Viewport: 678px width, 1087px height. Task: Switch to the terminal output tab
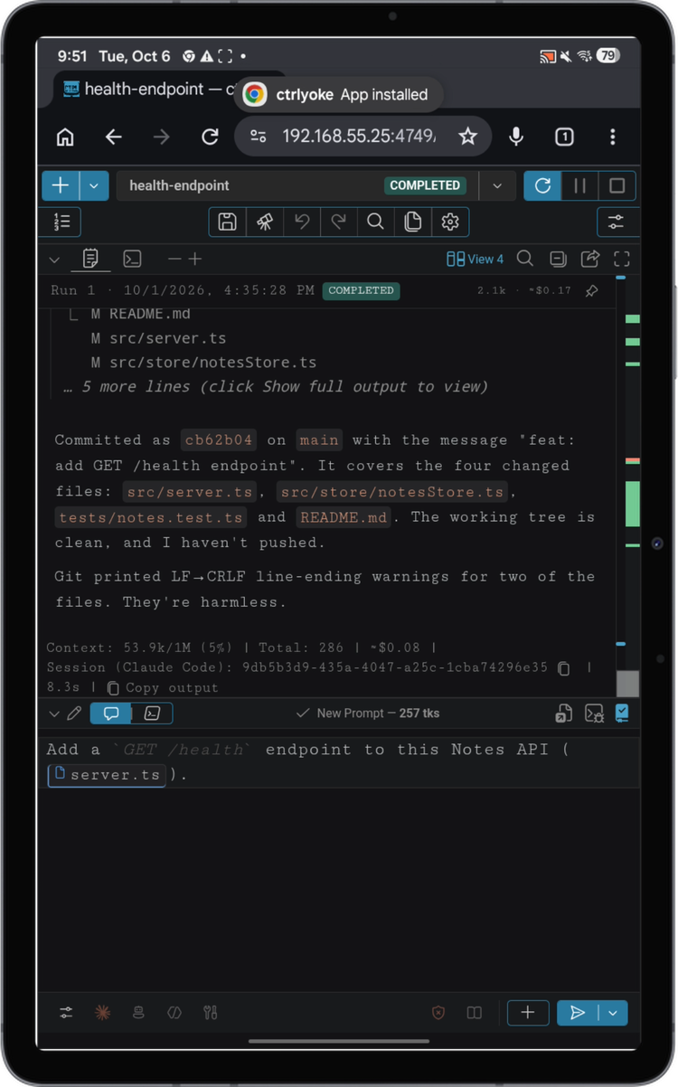(132, 260)
